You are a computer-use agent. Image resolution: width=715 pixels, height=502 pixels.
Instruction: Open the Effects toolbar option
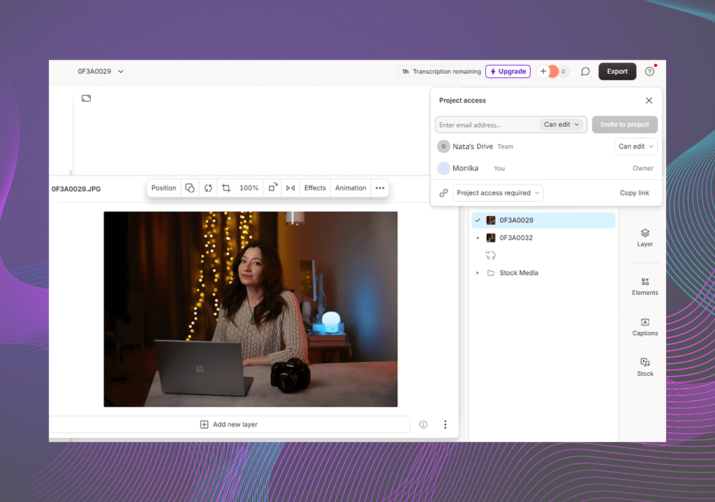coord(315,188)
